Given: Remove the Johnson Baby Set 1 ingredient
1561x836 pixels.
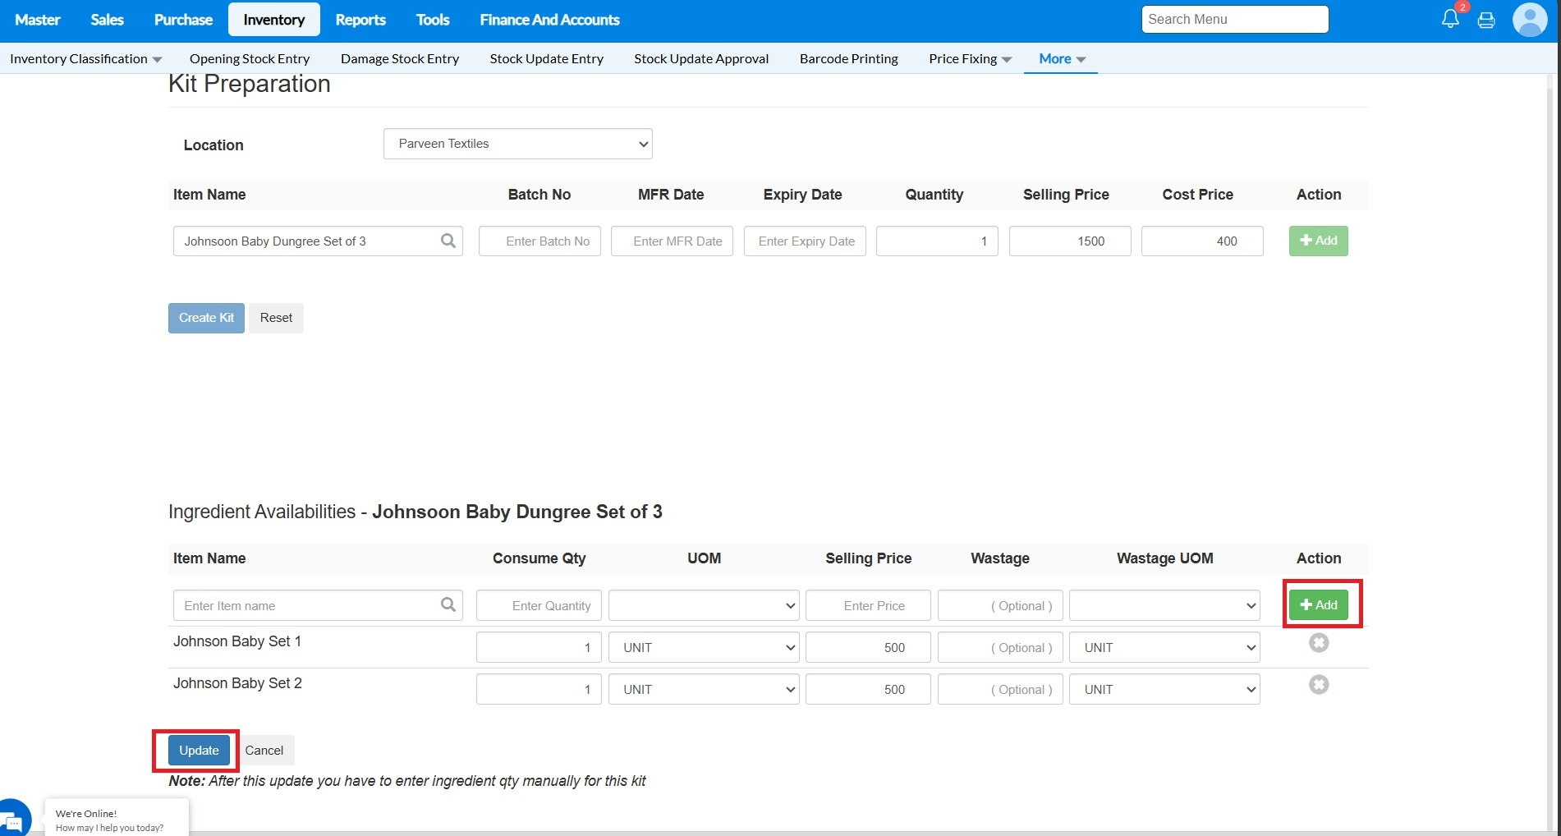Looking at the screenshot, I should click(1319, 643).
